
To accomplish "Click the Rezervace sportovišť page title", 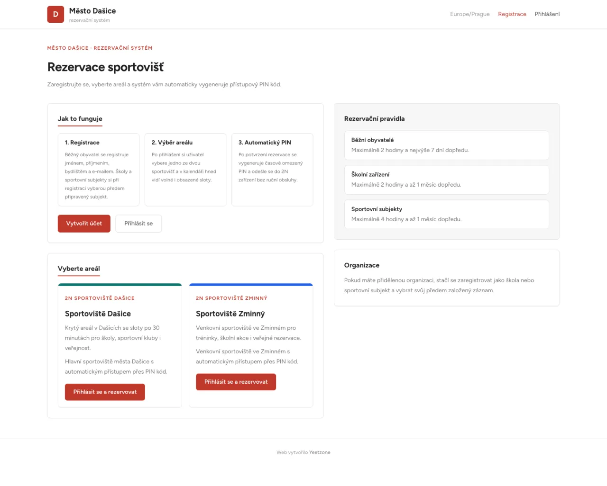I will (105, 67).
